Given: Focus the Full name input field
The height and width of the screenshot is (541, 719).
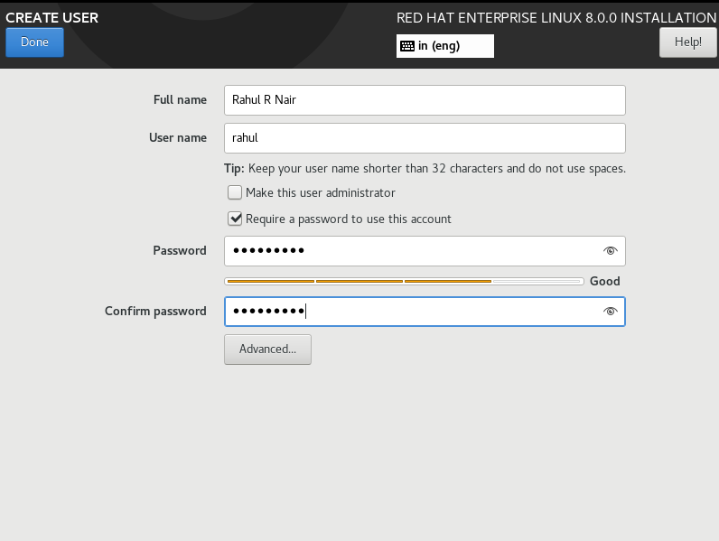Looking at the screenshot, I should (x=425, y=100).
